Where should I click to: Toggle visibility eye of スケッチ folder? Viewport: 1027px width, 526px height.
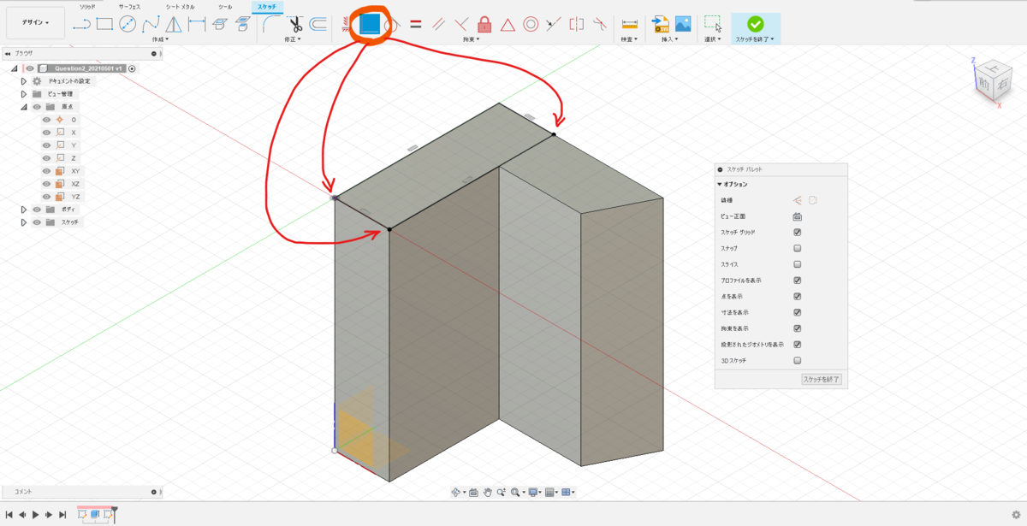pyautogui.click(x=37, y=222)
